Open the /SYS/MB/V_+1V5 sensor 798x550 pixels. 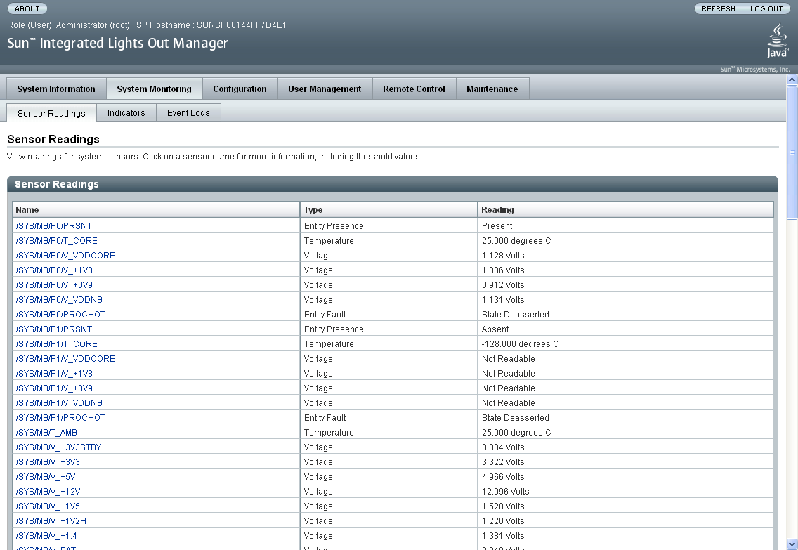click(x=48, y=506)
